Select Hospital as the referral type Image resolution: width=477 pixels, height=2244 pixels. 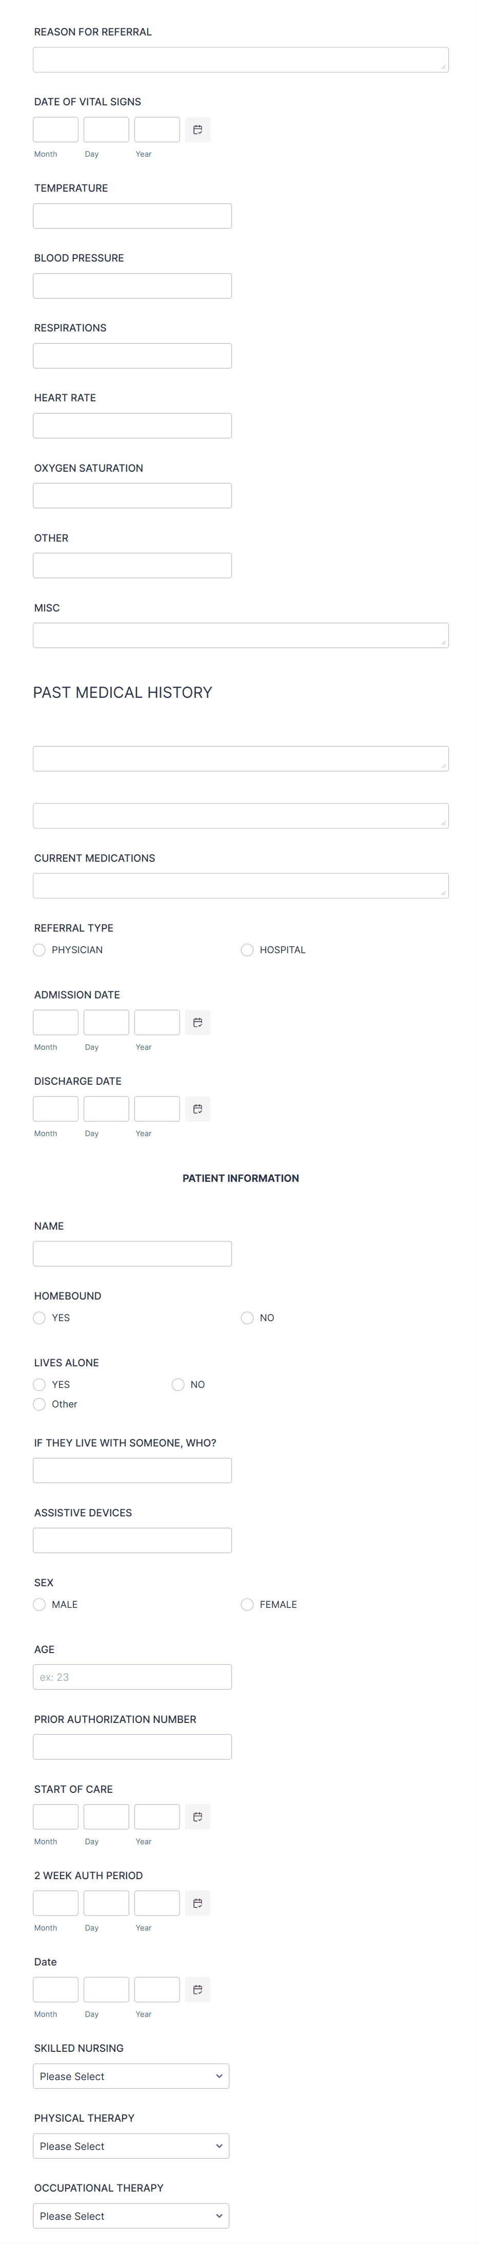(247, 950)
